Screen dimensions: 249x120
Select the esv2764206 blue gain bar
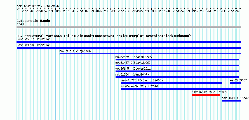coord(181,89)
